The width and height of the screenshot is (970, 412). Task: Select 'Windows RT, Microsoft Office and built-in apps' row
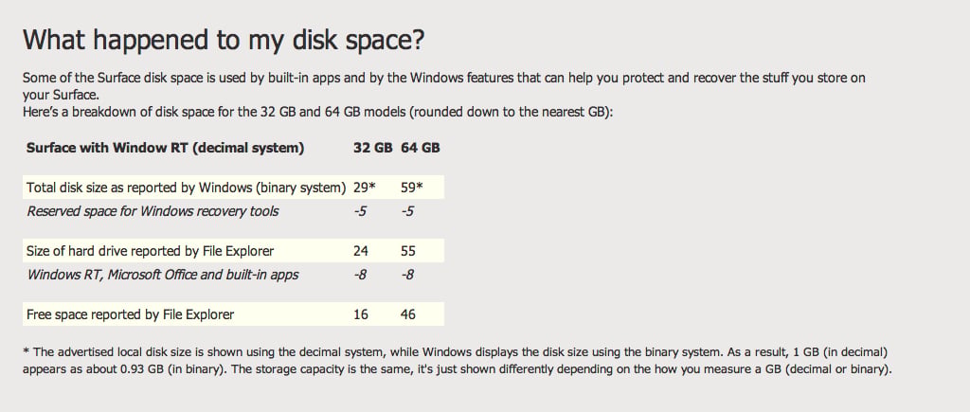233,275
